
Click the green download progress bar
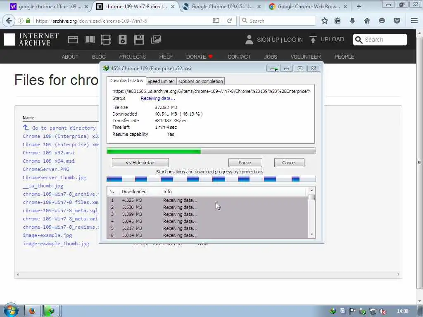[211, 151]
